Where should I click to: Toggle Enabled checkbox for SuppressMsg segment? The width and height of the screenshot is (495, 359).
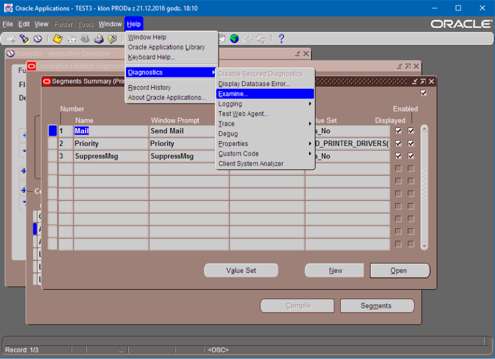411,156
